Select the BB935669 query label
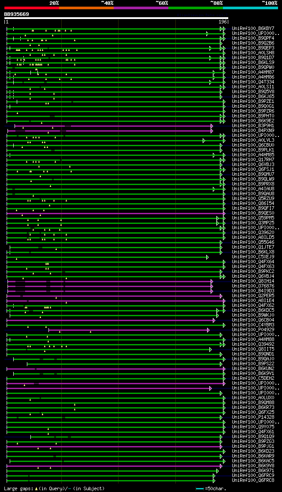Viewport: 282px width, 492px height. tap(17, 14)
